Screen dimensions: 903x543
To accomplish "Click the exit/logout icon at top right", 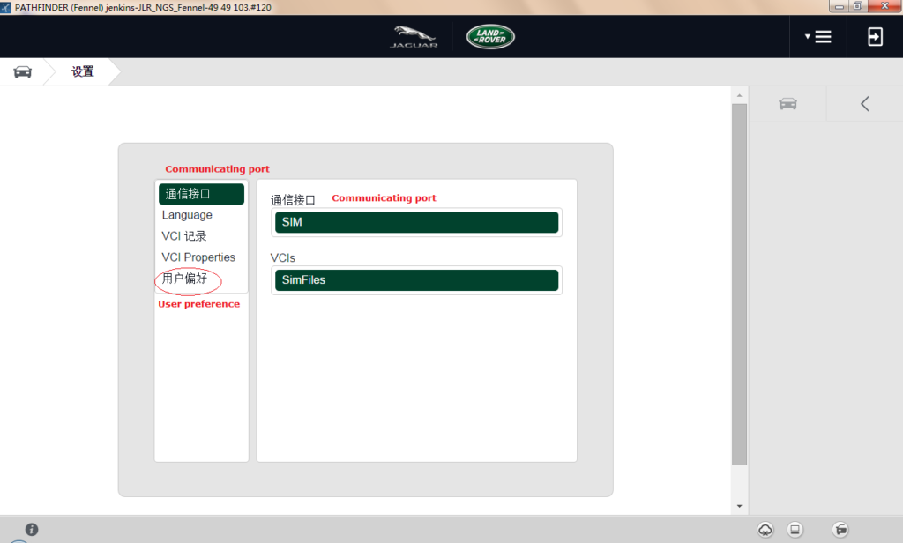I will pos(874,36).
